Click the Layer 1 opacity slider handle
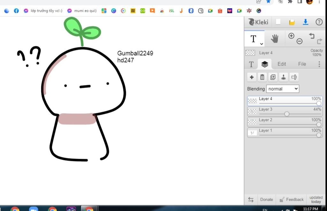 coord(319,135)
